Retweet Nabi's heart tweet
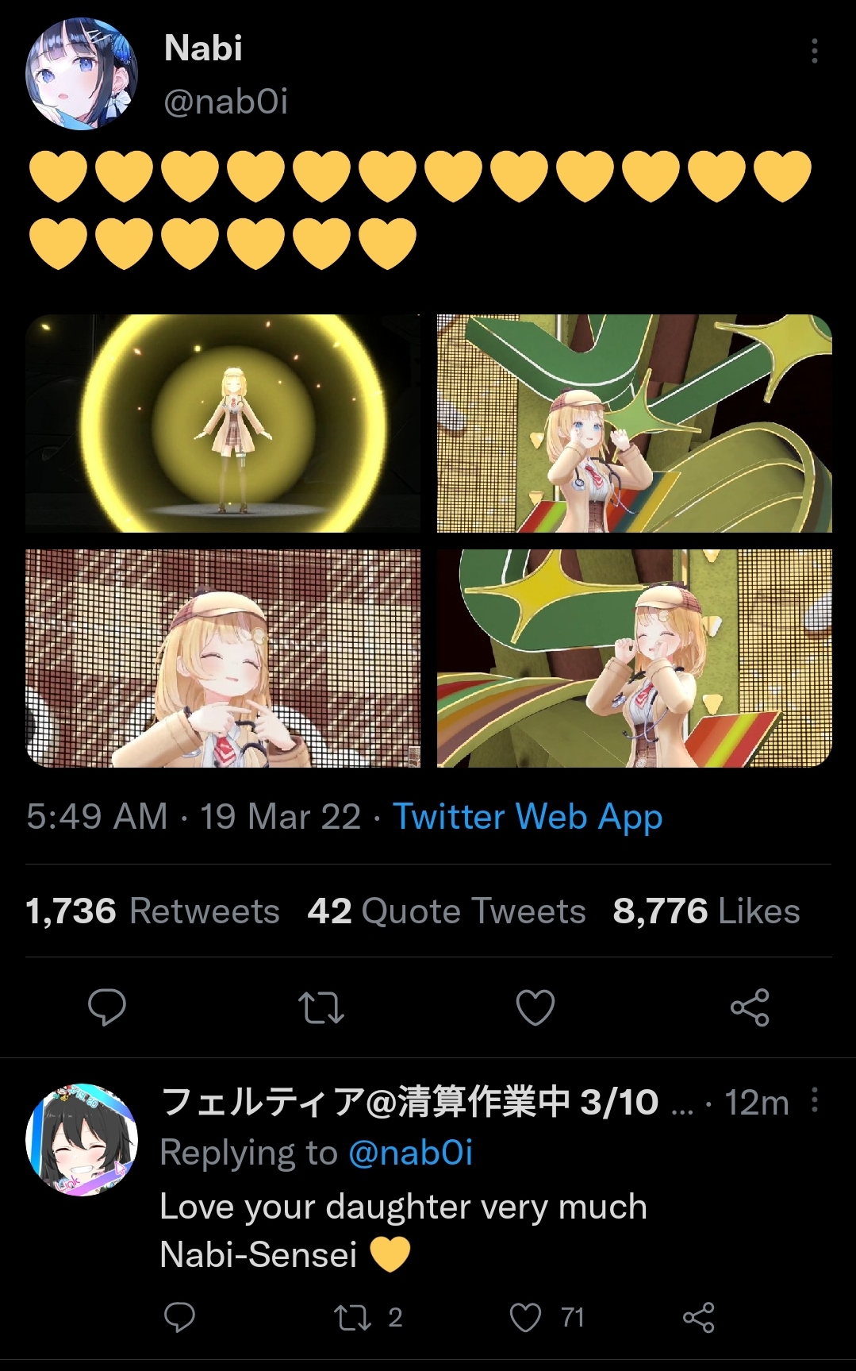 pyautogui.click(x=321, y=1007)
